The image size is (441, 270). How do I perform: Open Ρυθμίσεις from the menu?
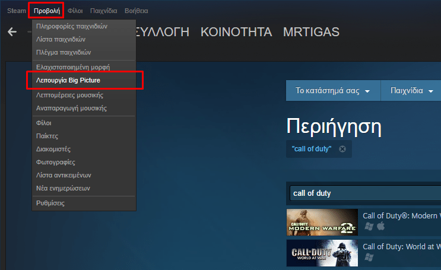coord(84,203)
